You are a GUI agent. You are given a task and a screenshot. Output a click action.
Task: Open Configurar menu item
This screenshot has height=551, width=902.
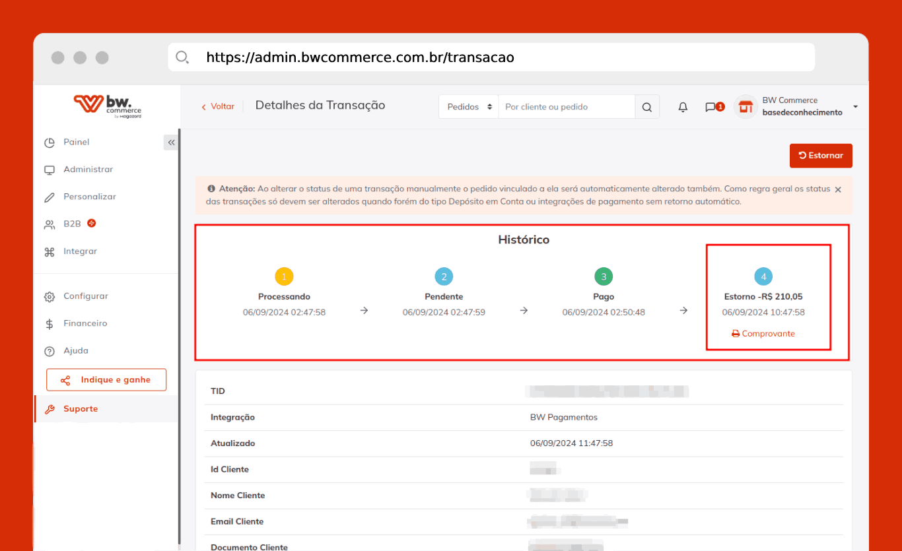pos(86,296)
